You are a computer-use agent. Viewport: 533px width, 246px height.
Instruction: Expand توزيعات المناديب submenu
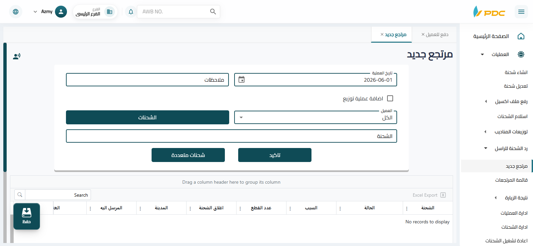point(485,132)
